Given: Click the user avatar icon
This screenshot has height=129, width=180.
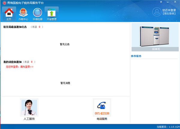Looking at the screenshot, I should pos(156,12).
